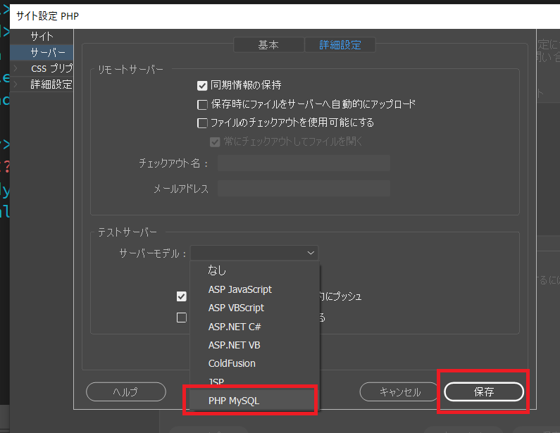Uncheck 同期情報の保持 checkbox
The image size is (560, 433).
(x=203, y=86)
